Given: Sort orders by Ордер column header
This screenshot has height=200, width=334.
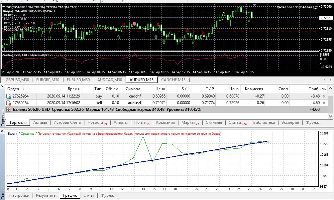Looking at the screenshot, I should [13, 89].
